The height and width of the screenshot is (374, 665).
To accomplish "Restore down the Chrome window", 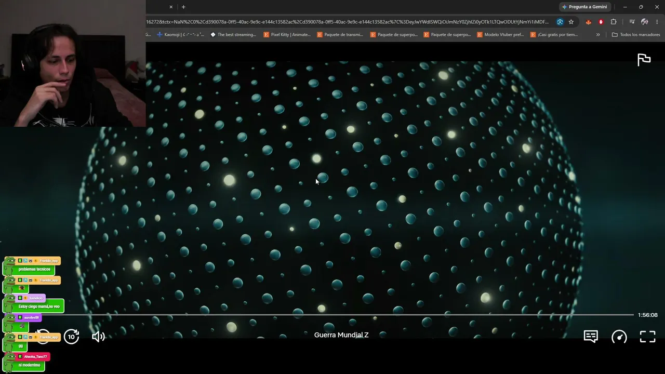I will [641, 7].
